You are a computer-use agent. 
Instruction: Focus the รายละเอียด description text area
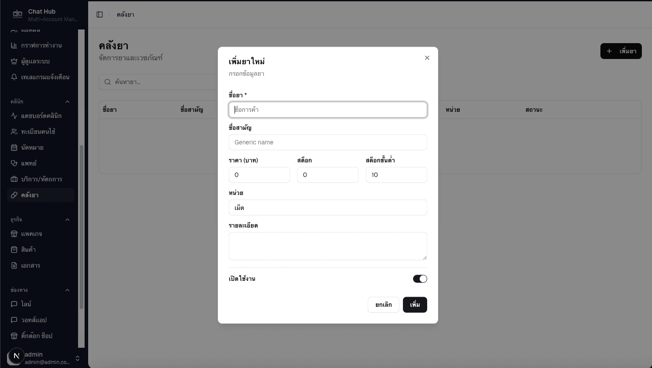coord(328,246)
